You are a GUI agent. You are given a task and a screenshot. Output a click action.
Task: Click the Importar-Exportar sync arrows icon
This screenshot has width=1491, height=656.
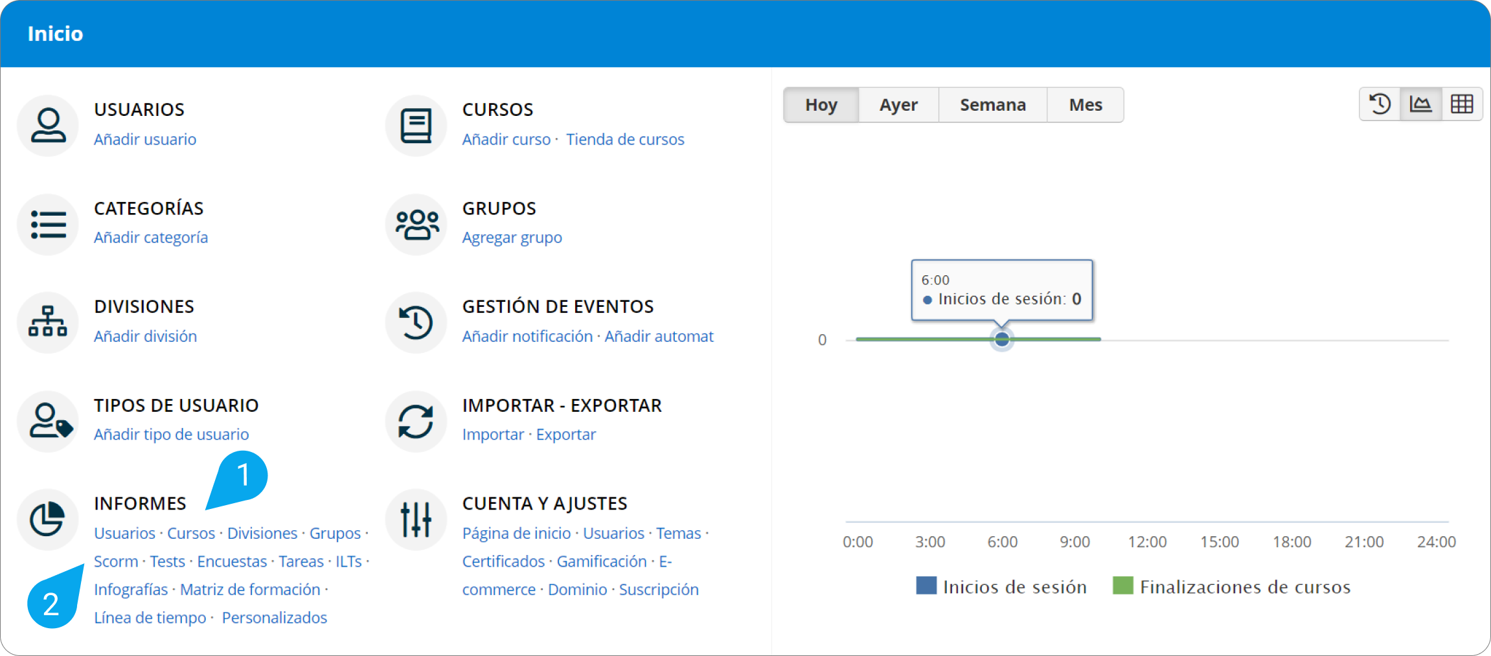416,421
